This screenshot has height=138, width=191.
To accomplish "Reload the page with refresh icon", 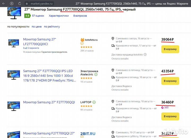I will (x=20, y=4).
